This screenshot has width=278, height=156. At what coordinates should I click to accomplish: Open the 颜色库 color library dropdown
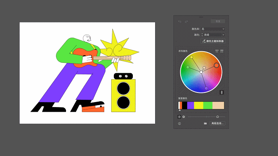[x=213, y=29]
